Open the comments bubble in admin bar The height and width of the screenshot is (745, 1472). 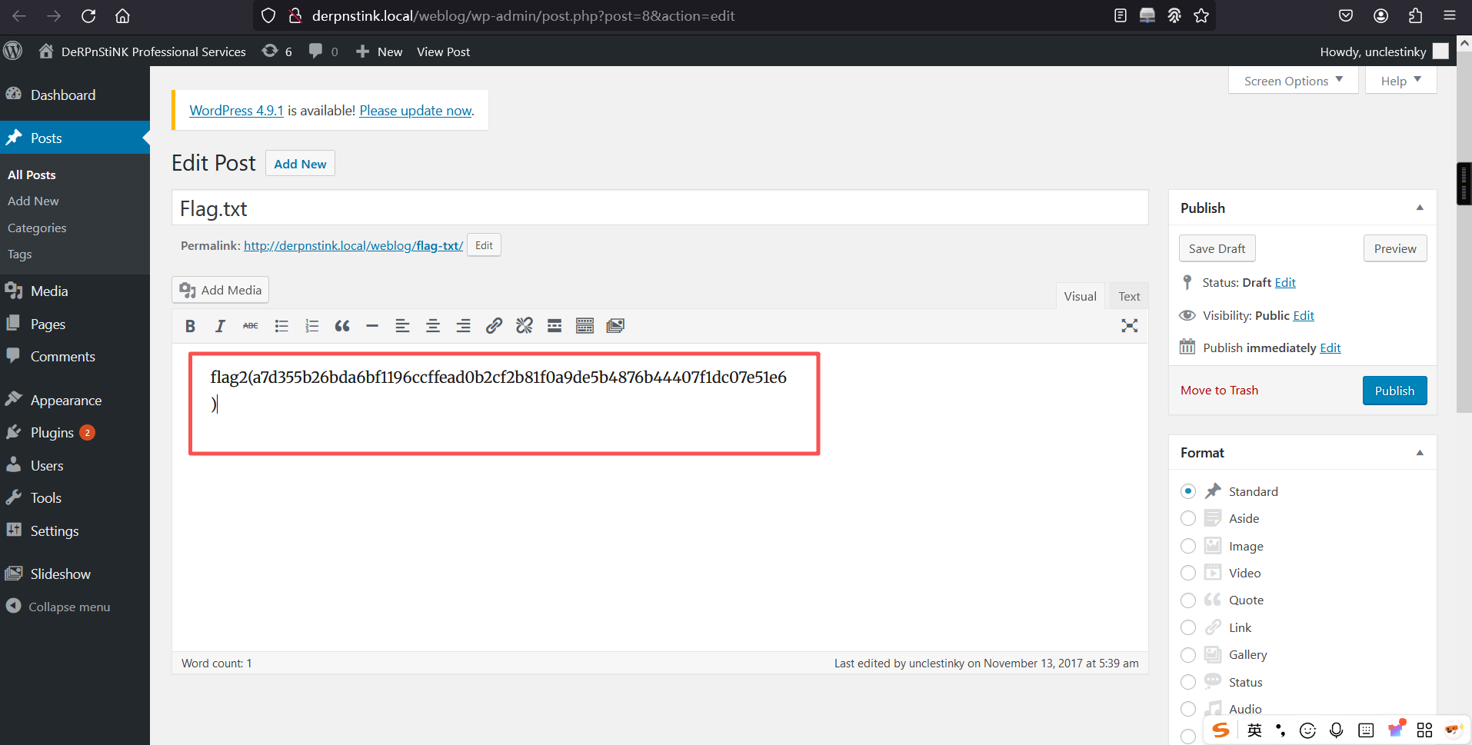(x=323, y=51)
